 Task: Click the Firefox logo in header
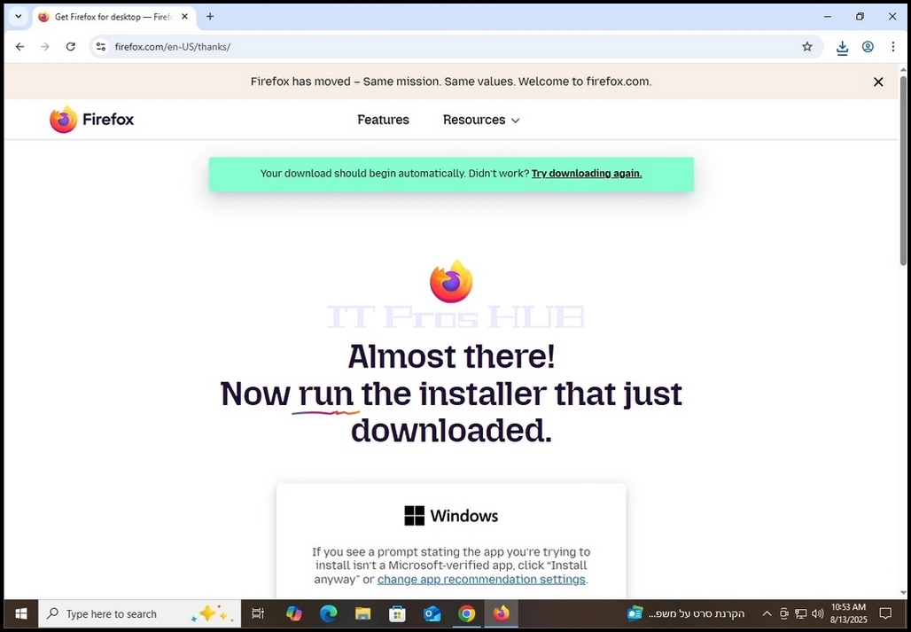point(92,120)
